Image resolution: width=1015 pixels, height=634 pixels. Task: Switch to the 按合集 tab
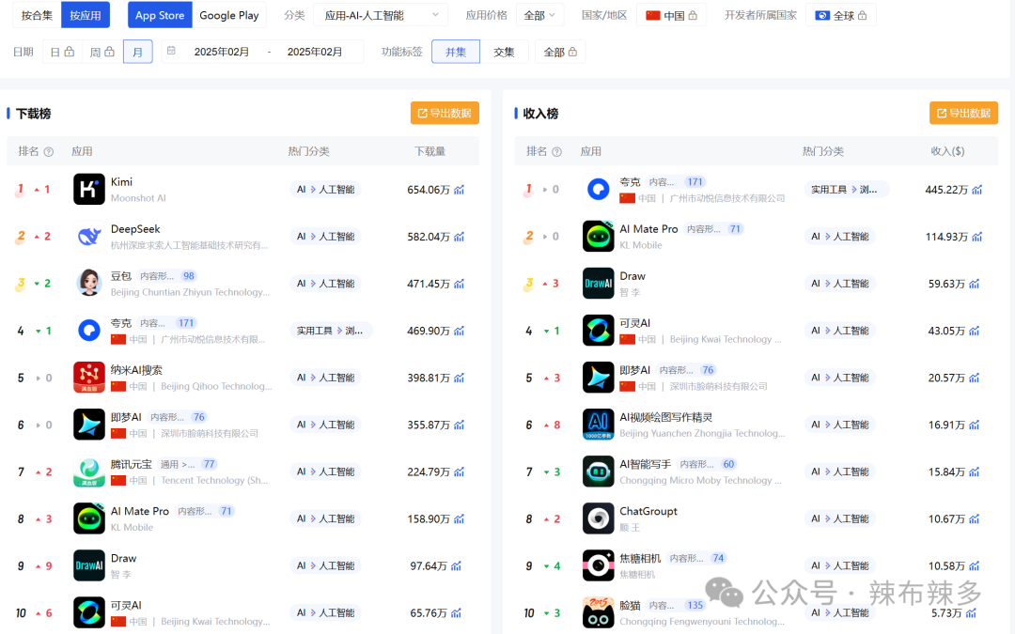(x=35, y=15)
